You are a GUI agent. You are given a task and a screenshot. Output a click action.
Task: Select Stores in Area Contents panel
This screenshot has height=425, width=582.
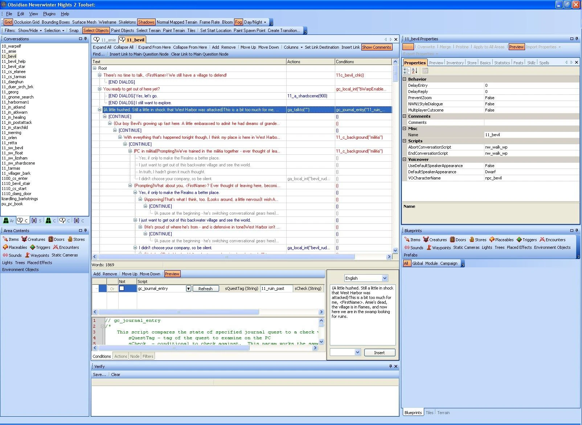pos(76,239)
